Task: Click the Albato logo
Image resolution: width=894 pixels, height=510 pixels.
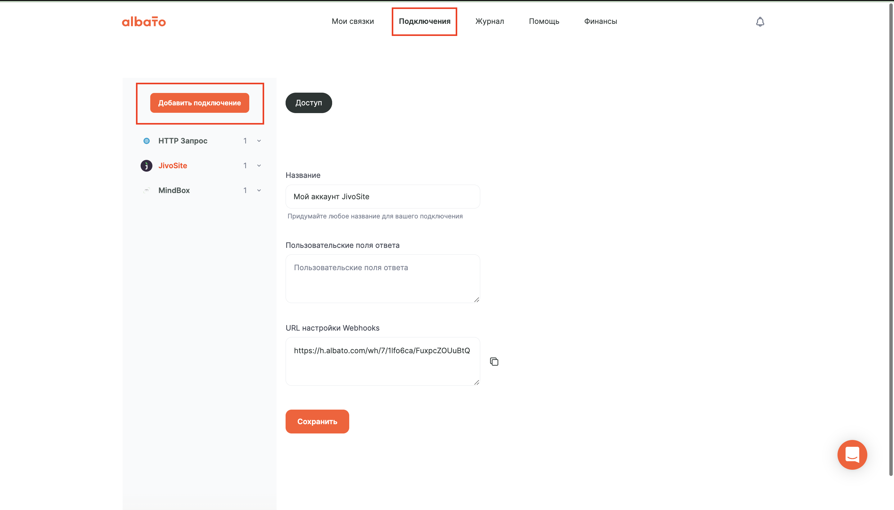Action: [144, 22]
